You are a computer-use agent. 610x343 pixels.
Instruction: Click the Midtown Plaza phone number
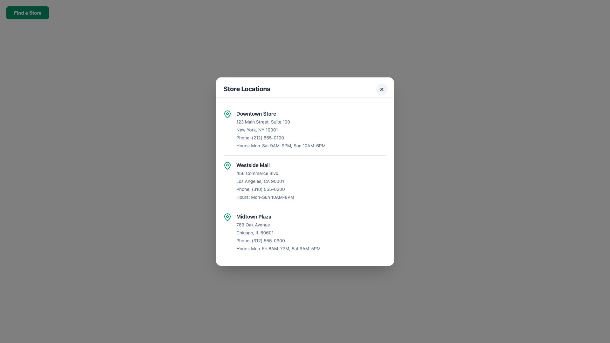point(260,241)
